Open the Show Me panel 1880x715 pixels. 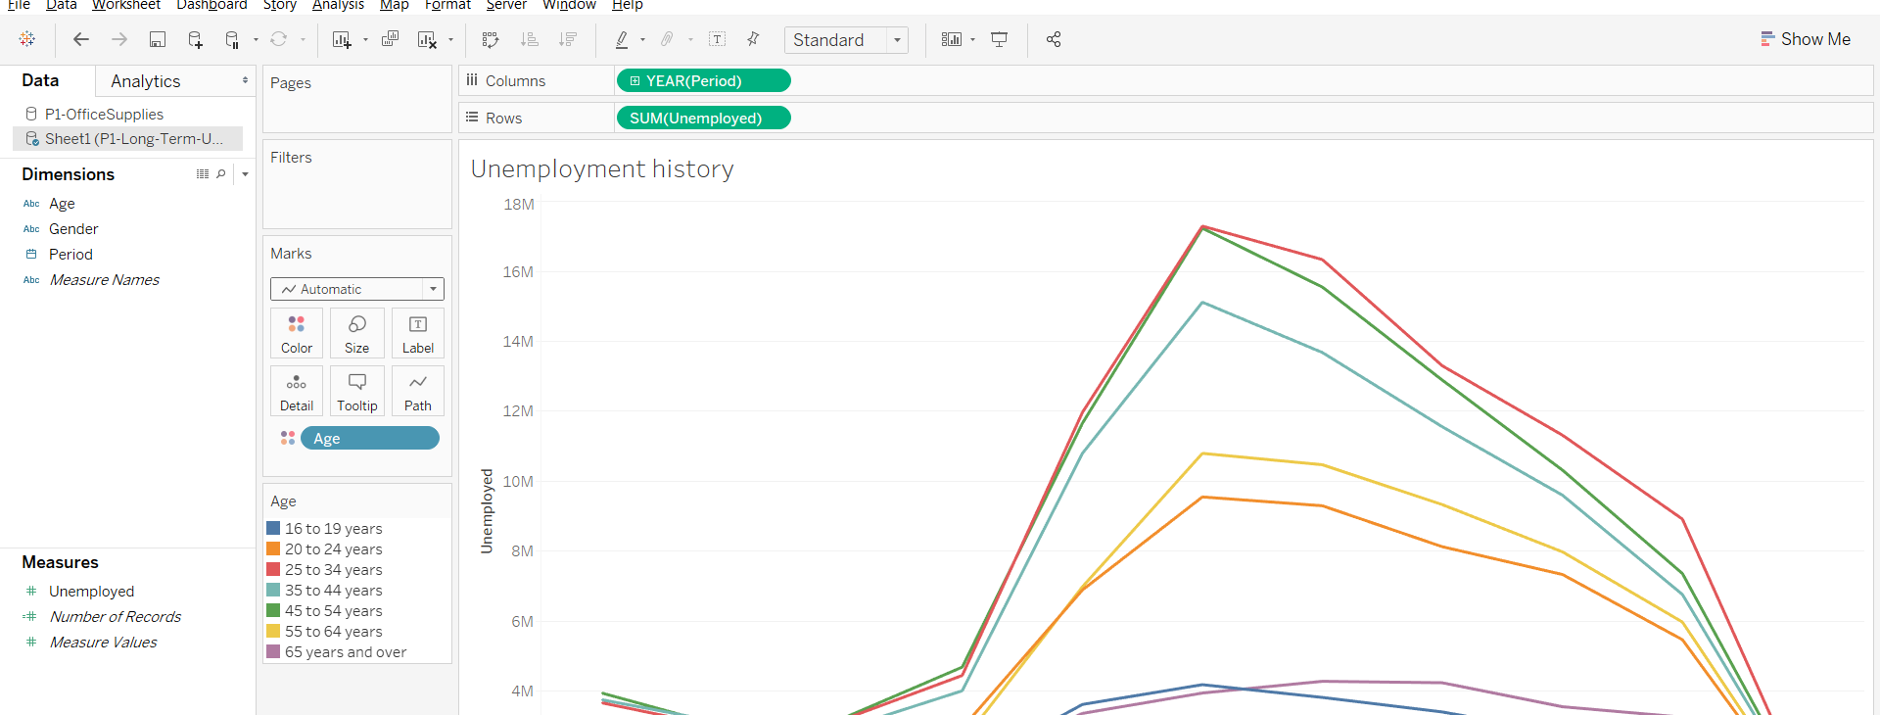tap(1806, 39)
